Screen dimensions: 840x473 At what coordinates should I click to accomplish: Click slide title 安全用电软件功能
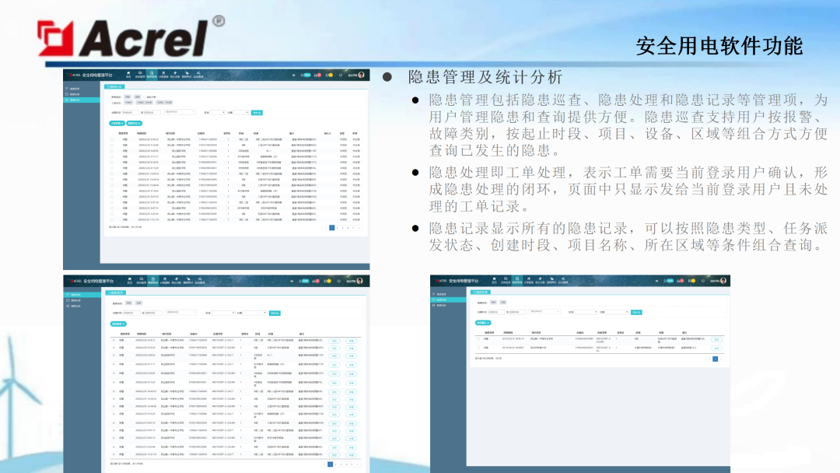[x=719, y=46]
